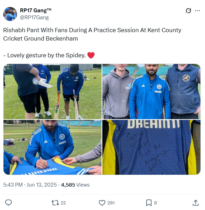This screenshot has width=205, height=210.
Task: Open photo of Pant posing with fans
Action: coord(152,92)
